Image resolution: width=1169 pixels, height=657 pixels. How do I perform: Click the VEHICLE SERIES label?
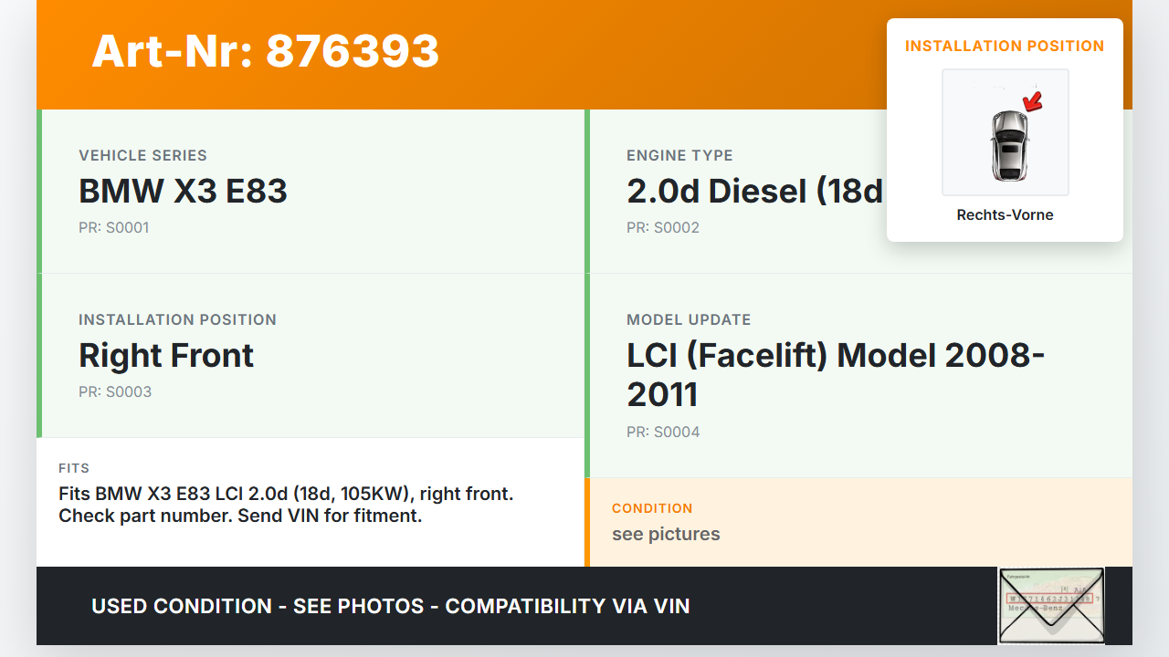point(142,156)
